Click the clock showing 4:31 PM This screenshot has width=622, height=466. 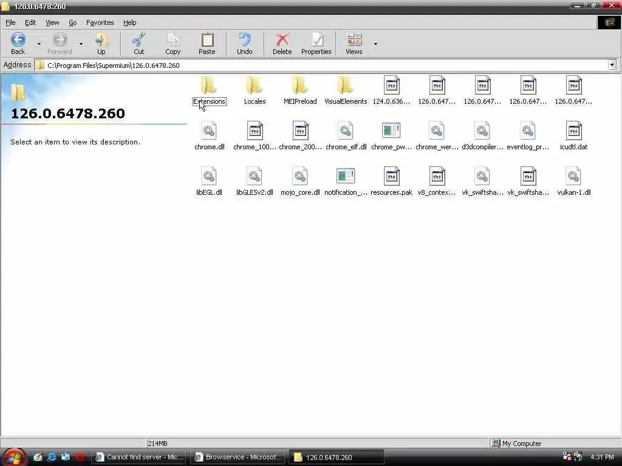[602, 457]
